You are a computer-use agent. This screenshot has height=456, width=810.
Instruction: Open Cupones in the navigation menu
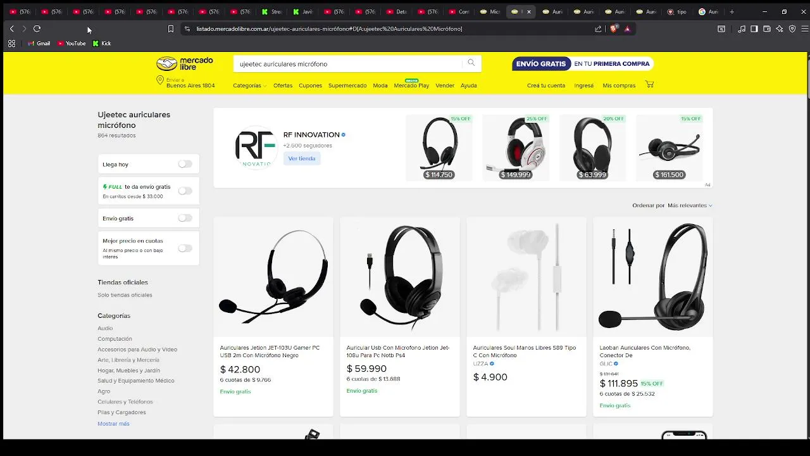tap(310, 85)
